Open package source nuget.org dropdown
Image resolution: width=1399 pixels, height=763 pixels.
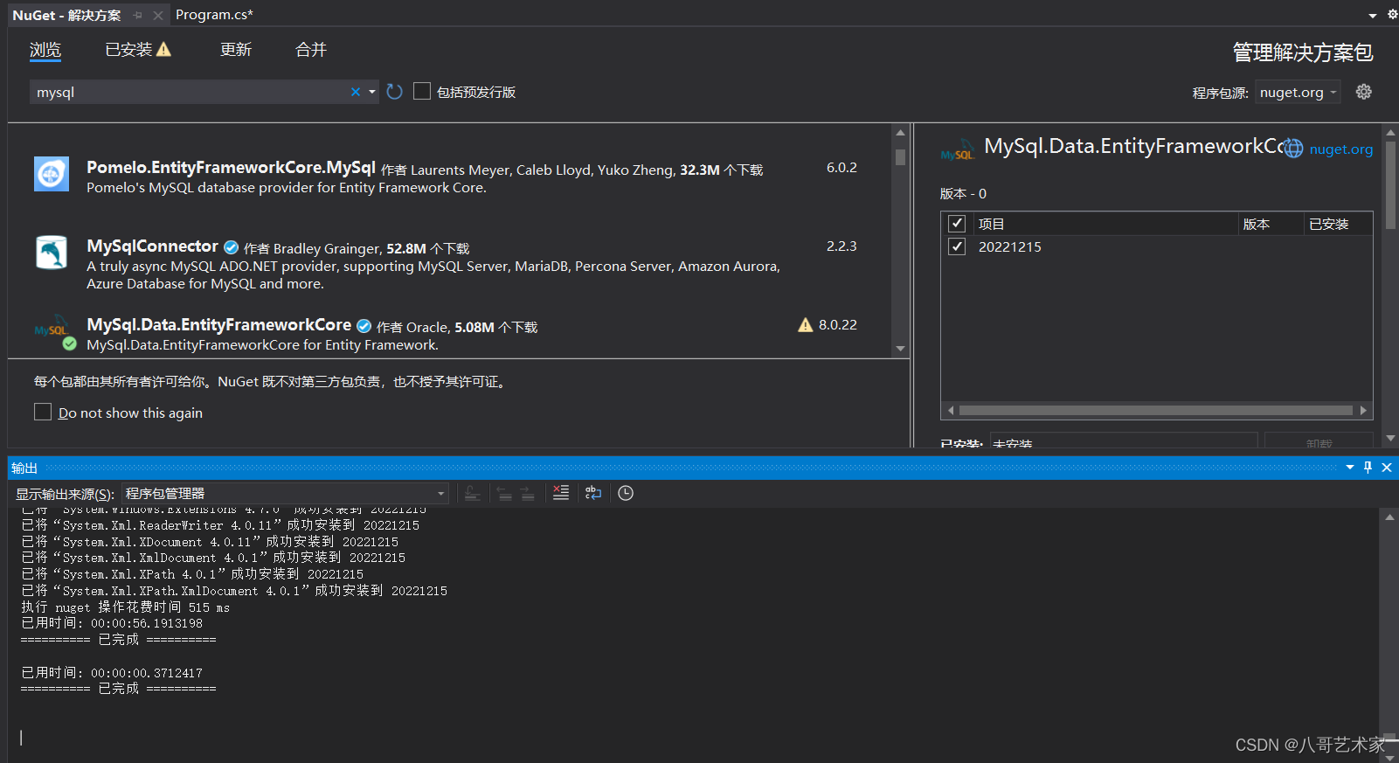pos(1298,92)
